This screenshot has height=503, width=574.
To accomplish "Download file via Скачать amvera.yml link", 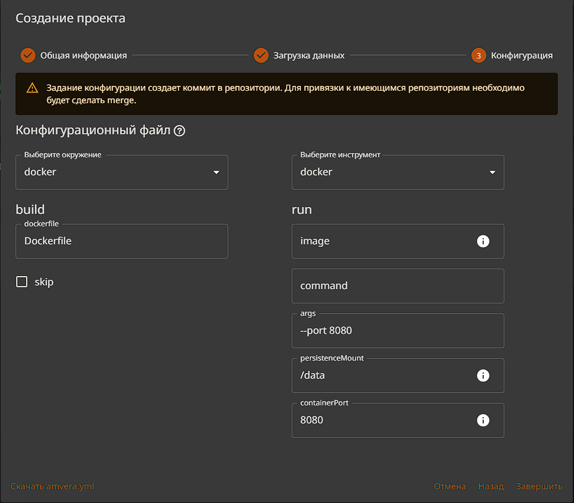I will point(52,486).
